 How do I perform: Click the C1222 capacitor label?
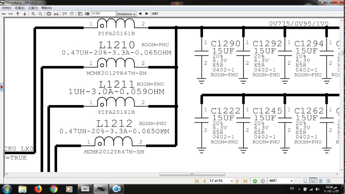point(226,111)
